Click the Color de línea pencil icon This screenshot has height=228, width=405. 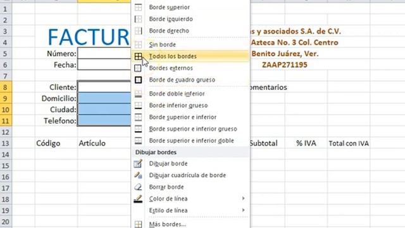(138, 199)
